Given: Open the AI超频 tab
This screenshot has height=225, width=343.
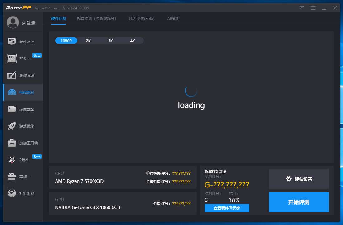Looking at the screenshot, I should [x=173, y=19].
